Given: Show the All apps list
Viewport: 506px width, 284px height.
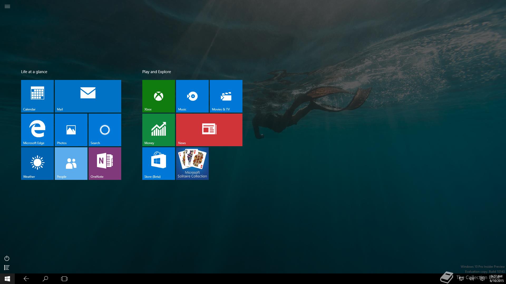Looking at the screenshot, I should (7, 268).
